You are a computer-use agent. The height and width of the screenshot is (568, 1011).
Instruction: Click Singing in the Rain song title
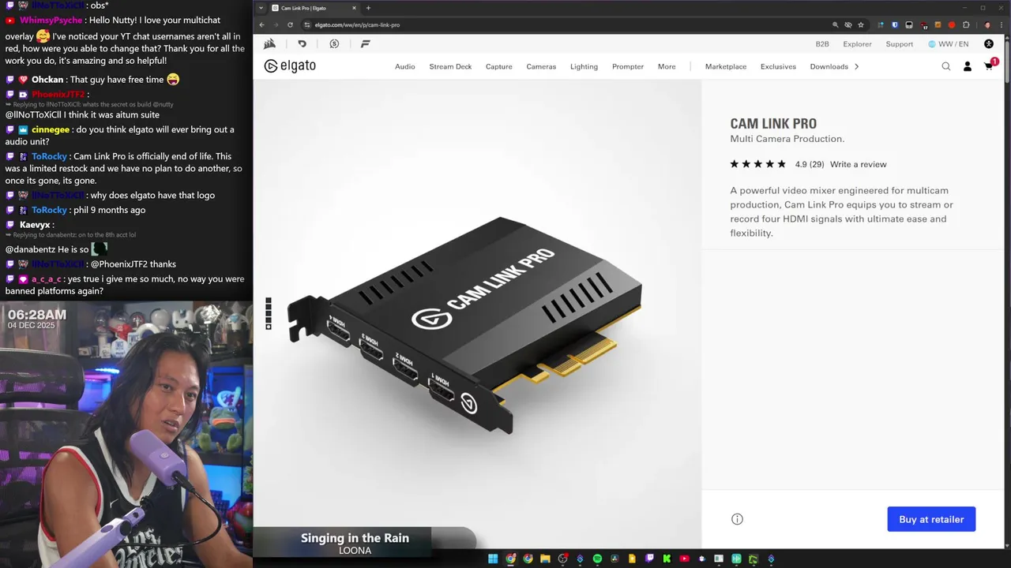point(355,538)
